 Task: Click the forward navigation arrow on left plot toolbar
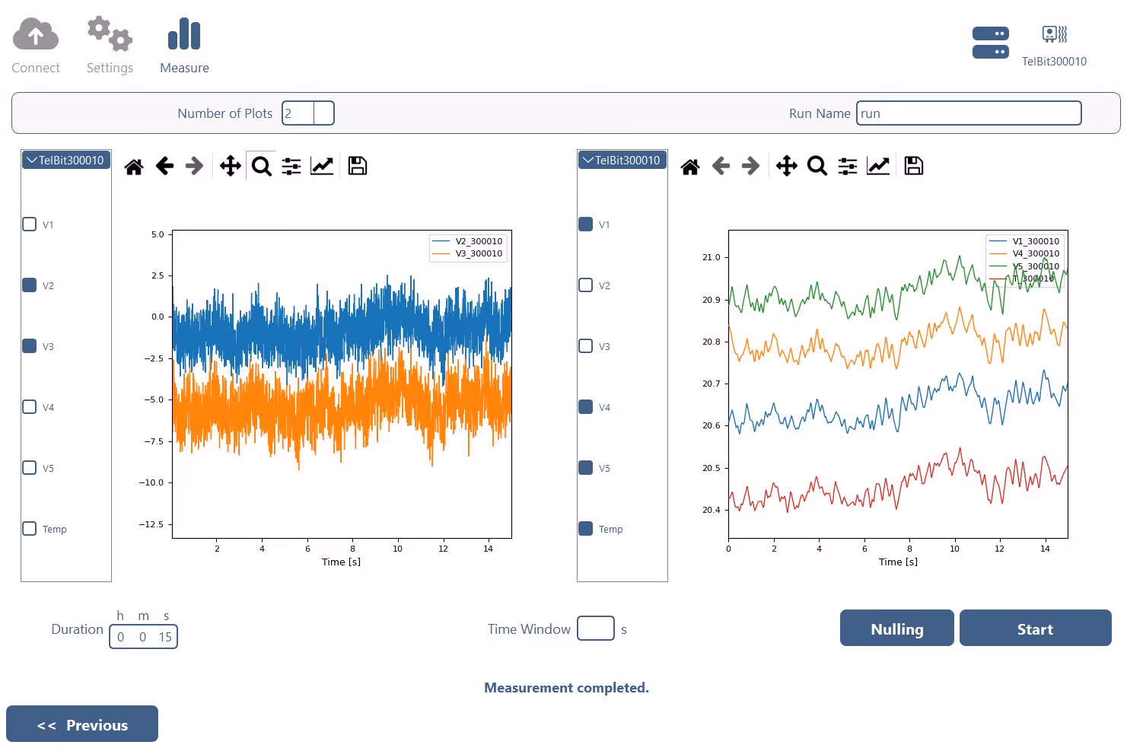click(193, 165)
